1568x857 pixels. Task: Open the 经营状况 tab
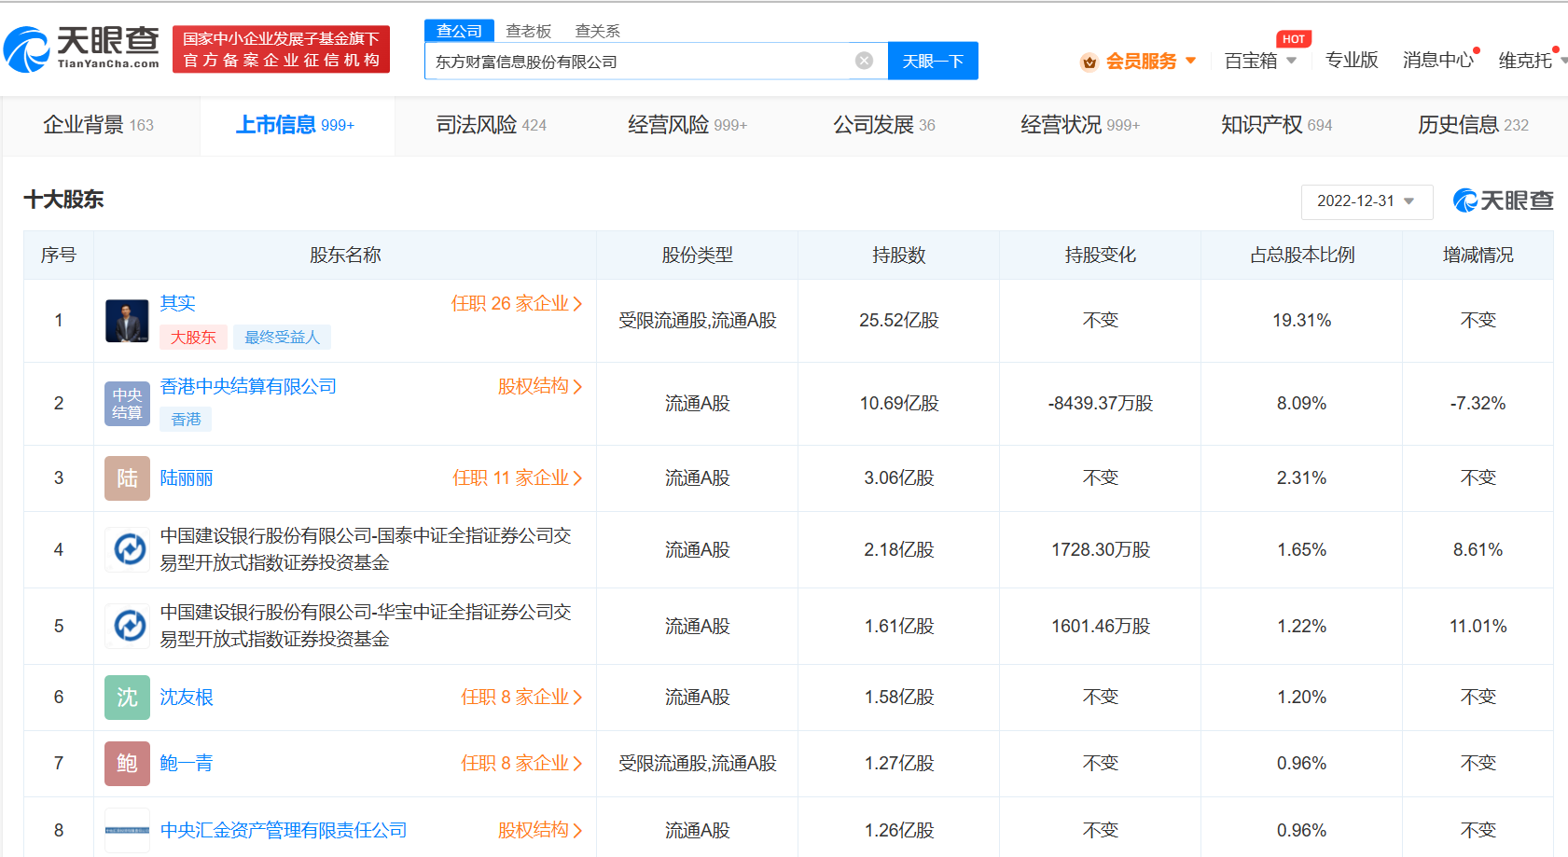tap(1080, 125)
